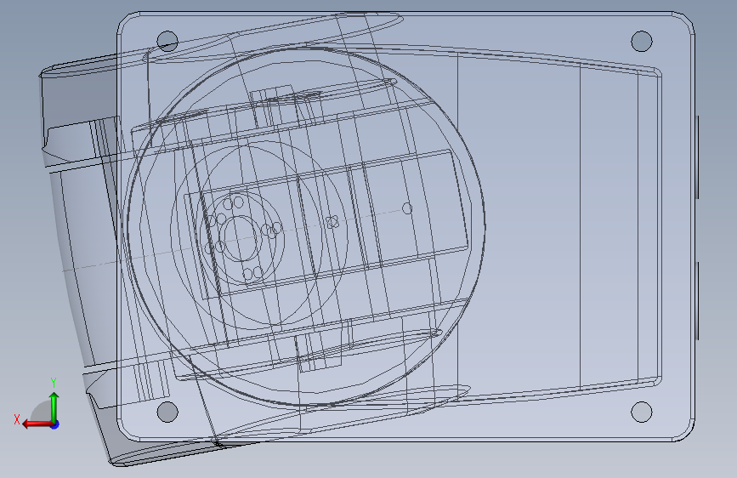737x478 pixels.
Task: Click the blue Z axis ball of the triad
Action: click(x=55, y=424)
